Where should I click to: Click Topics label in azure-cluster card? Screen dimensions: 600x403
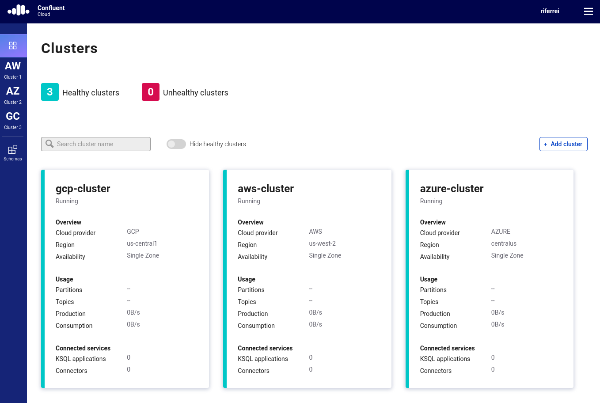[429, 302]
